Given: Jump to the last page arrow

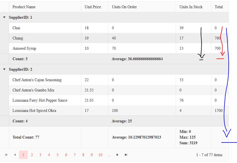Looking at the screenshot, I should [x=126, y=155].
